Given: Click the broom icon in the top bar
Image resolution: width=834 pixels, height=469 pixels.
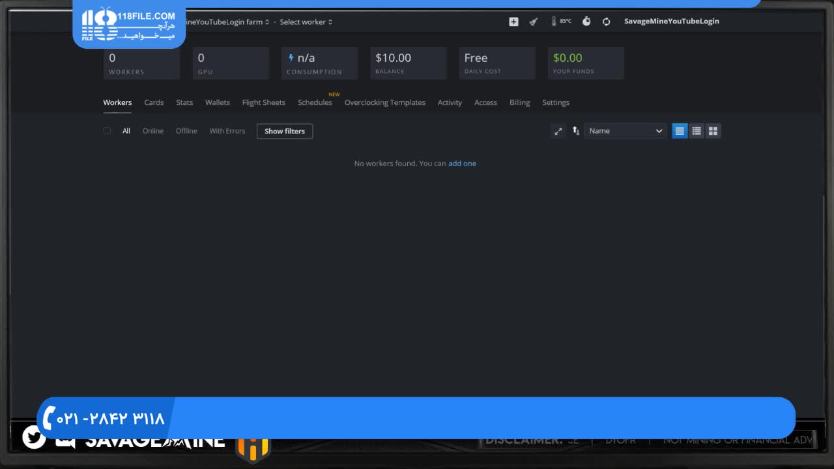Looking at the screenshot, I should coord(534,21).
